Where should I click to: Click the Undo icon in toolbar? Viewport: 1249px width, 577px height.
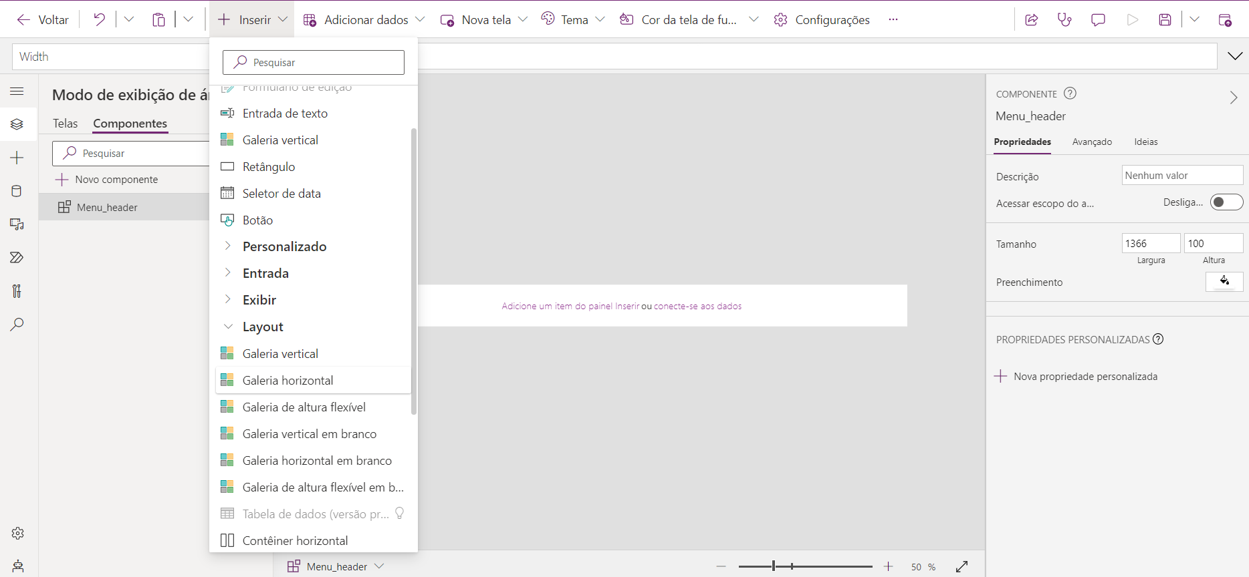pyautogui.click(x=99, y=19)
